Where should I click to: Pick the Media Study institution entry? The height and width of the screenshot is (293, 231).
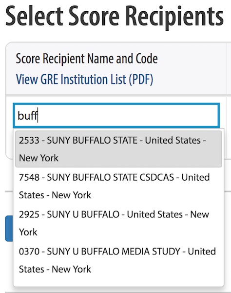(x=118, y=260)
